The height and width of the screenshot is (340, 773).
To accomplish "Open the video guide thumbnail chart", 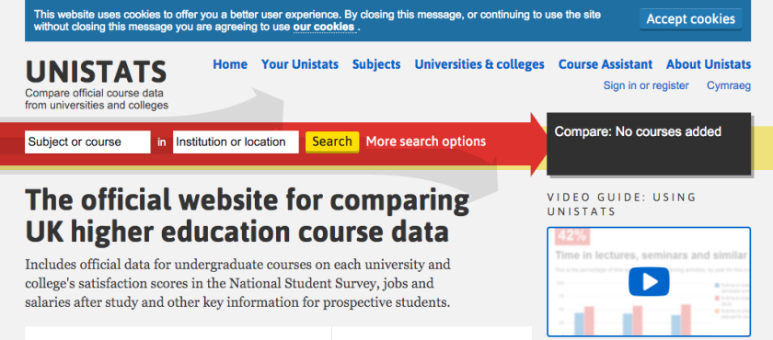I will [649, 282].
